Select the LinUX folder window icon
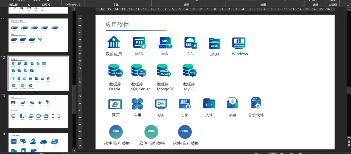The width and height of the screenshot is (351, 154). tap(215, 43)
